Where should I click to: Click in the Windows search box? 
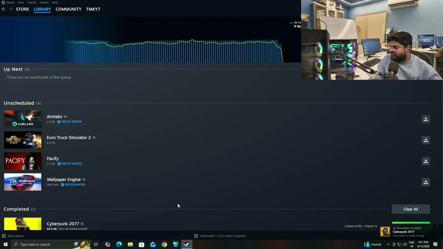pyautogui.click(x=51, y=245)
